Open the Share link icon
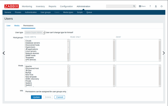The image size is (168, 106). [x=142, y=6]
